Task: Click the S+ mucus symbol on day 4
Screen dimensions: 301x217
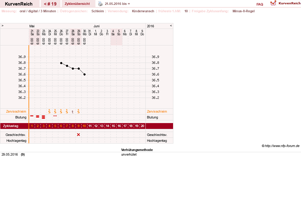Action: tap(49, 111)
